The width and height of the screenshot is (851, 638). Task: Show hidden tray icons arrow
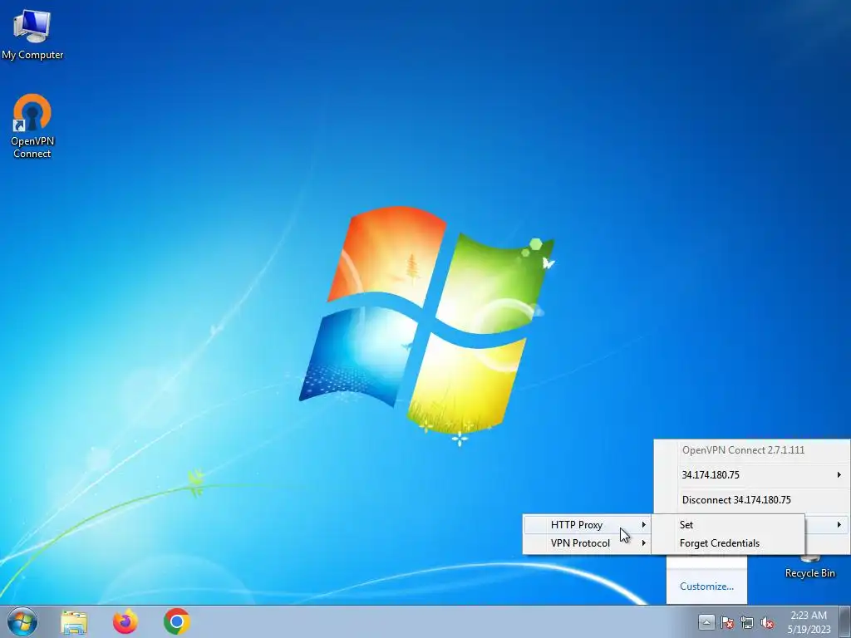[x=706, y=622]
